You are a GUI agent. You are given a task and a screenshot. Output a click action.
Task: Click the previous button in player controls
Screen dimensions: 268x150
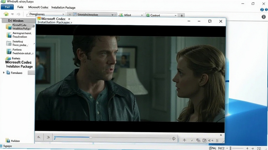[x=39, y=137]
